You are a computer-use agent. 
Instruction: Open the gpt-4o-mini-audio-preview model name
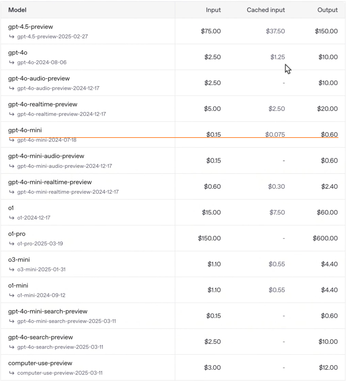pos(46,156)
